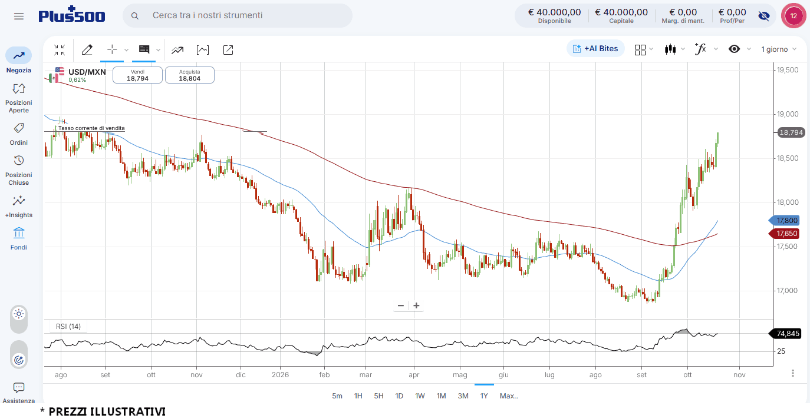Activate the crosshair cursor tool

(x=112, y=49)
